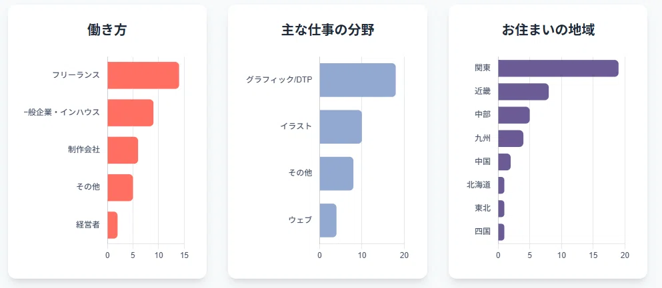The image size is (662, 288).
Task: Select the ウェブ bar
Action: (x=328, y=220)
